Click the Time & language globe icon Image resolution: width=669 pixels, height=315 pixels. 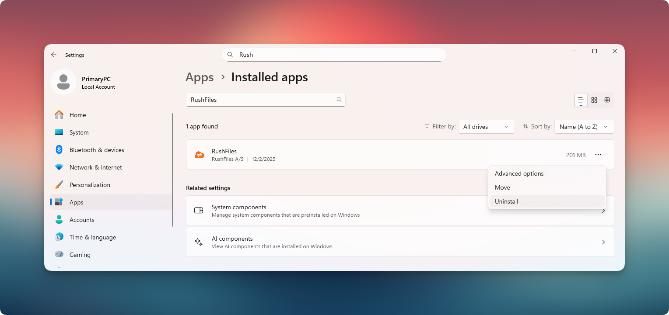coord(59,237)
